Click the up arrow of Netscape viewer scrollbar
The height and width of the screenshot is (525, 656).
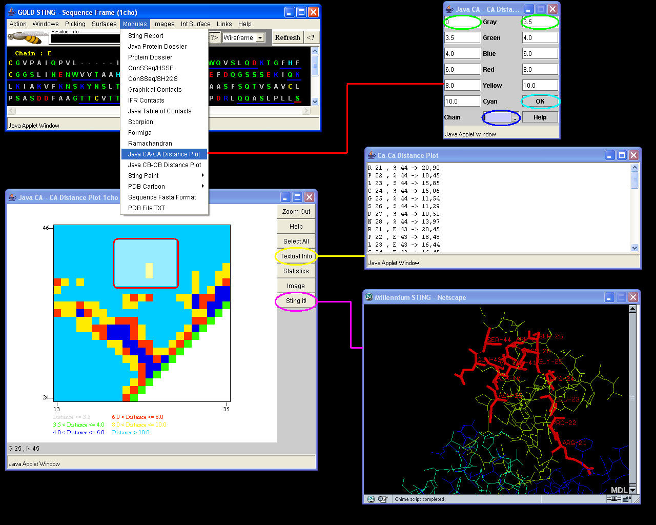coord(632,309)
